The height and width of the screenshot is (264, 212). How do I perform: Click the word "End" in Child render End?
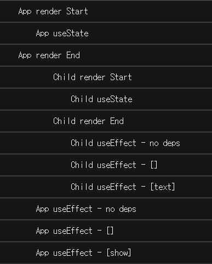[117, 121]
